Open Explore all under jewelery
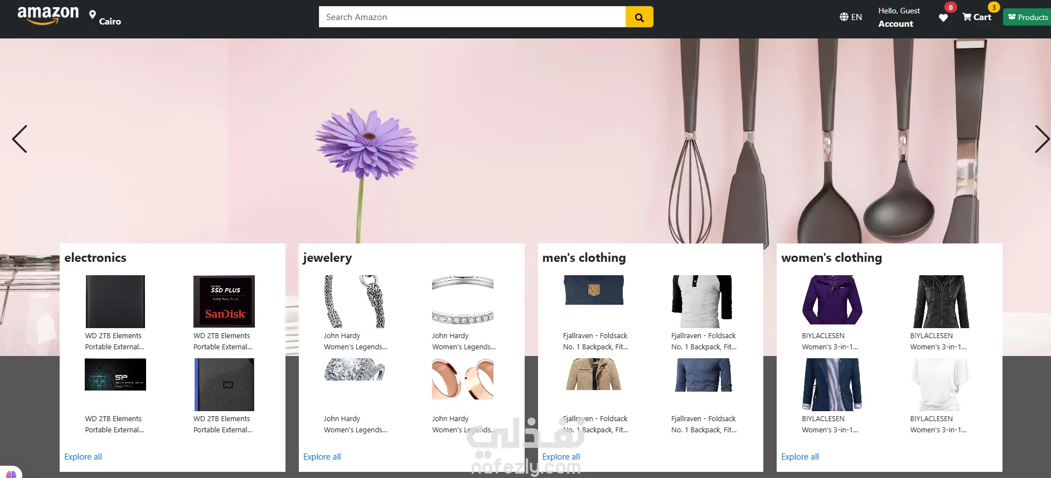The image size is (1051, 478). (322, 457)
